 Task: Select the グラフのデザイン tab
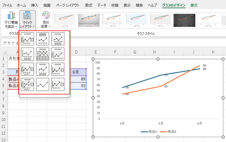[x=174, y=5]
